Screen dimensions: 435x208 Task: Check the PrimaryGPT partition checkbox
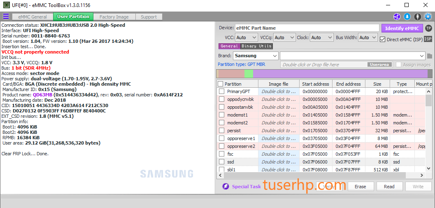click(222, 91)
